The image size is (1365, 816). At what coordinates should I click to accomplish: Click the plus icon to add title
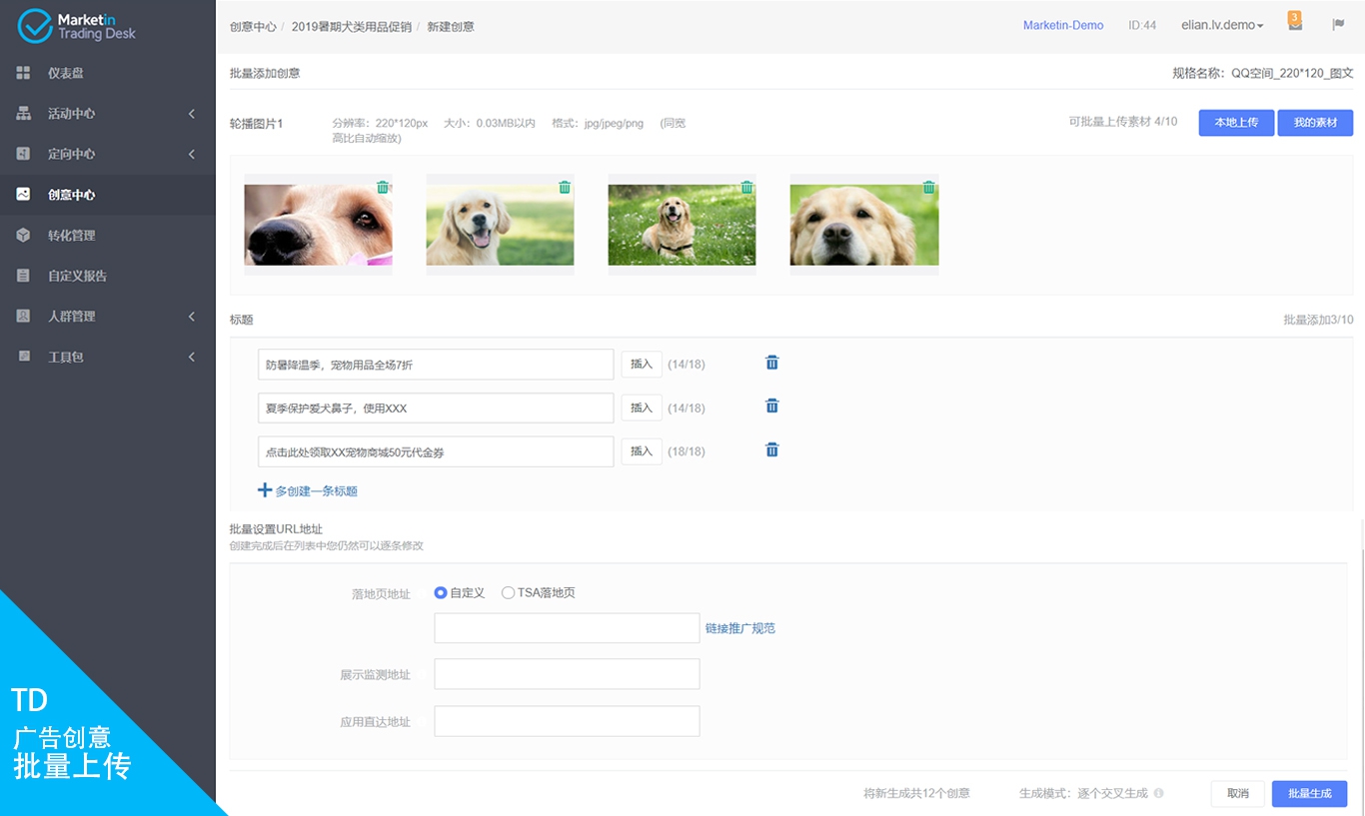(265, 490)
